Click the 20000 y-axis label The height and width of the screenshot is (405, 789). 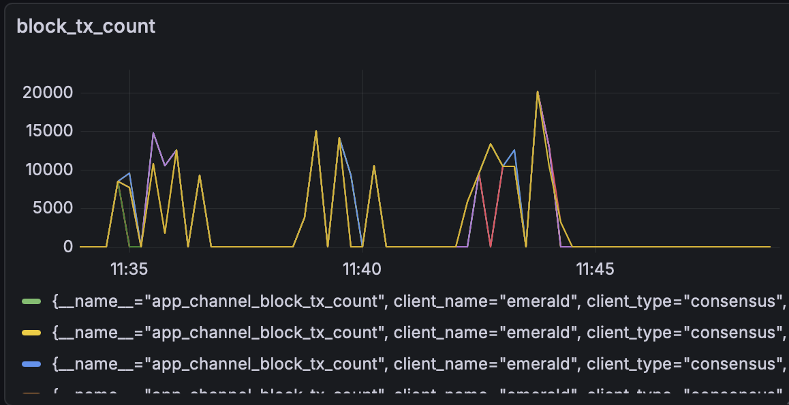click(x=48, y=93)
